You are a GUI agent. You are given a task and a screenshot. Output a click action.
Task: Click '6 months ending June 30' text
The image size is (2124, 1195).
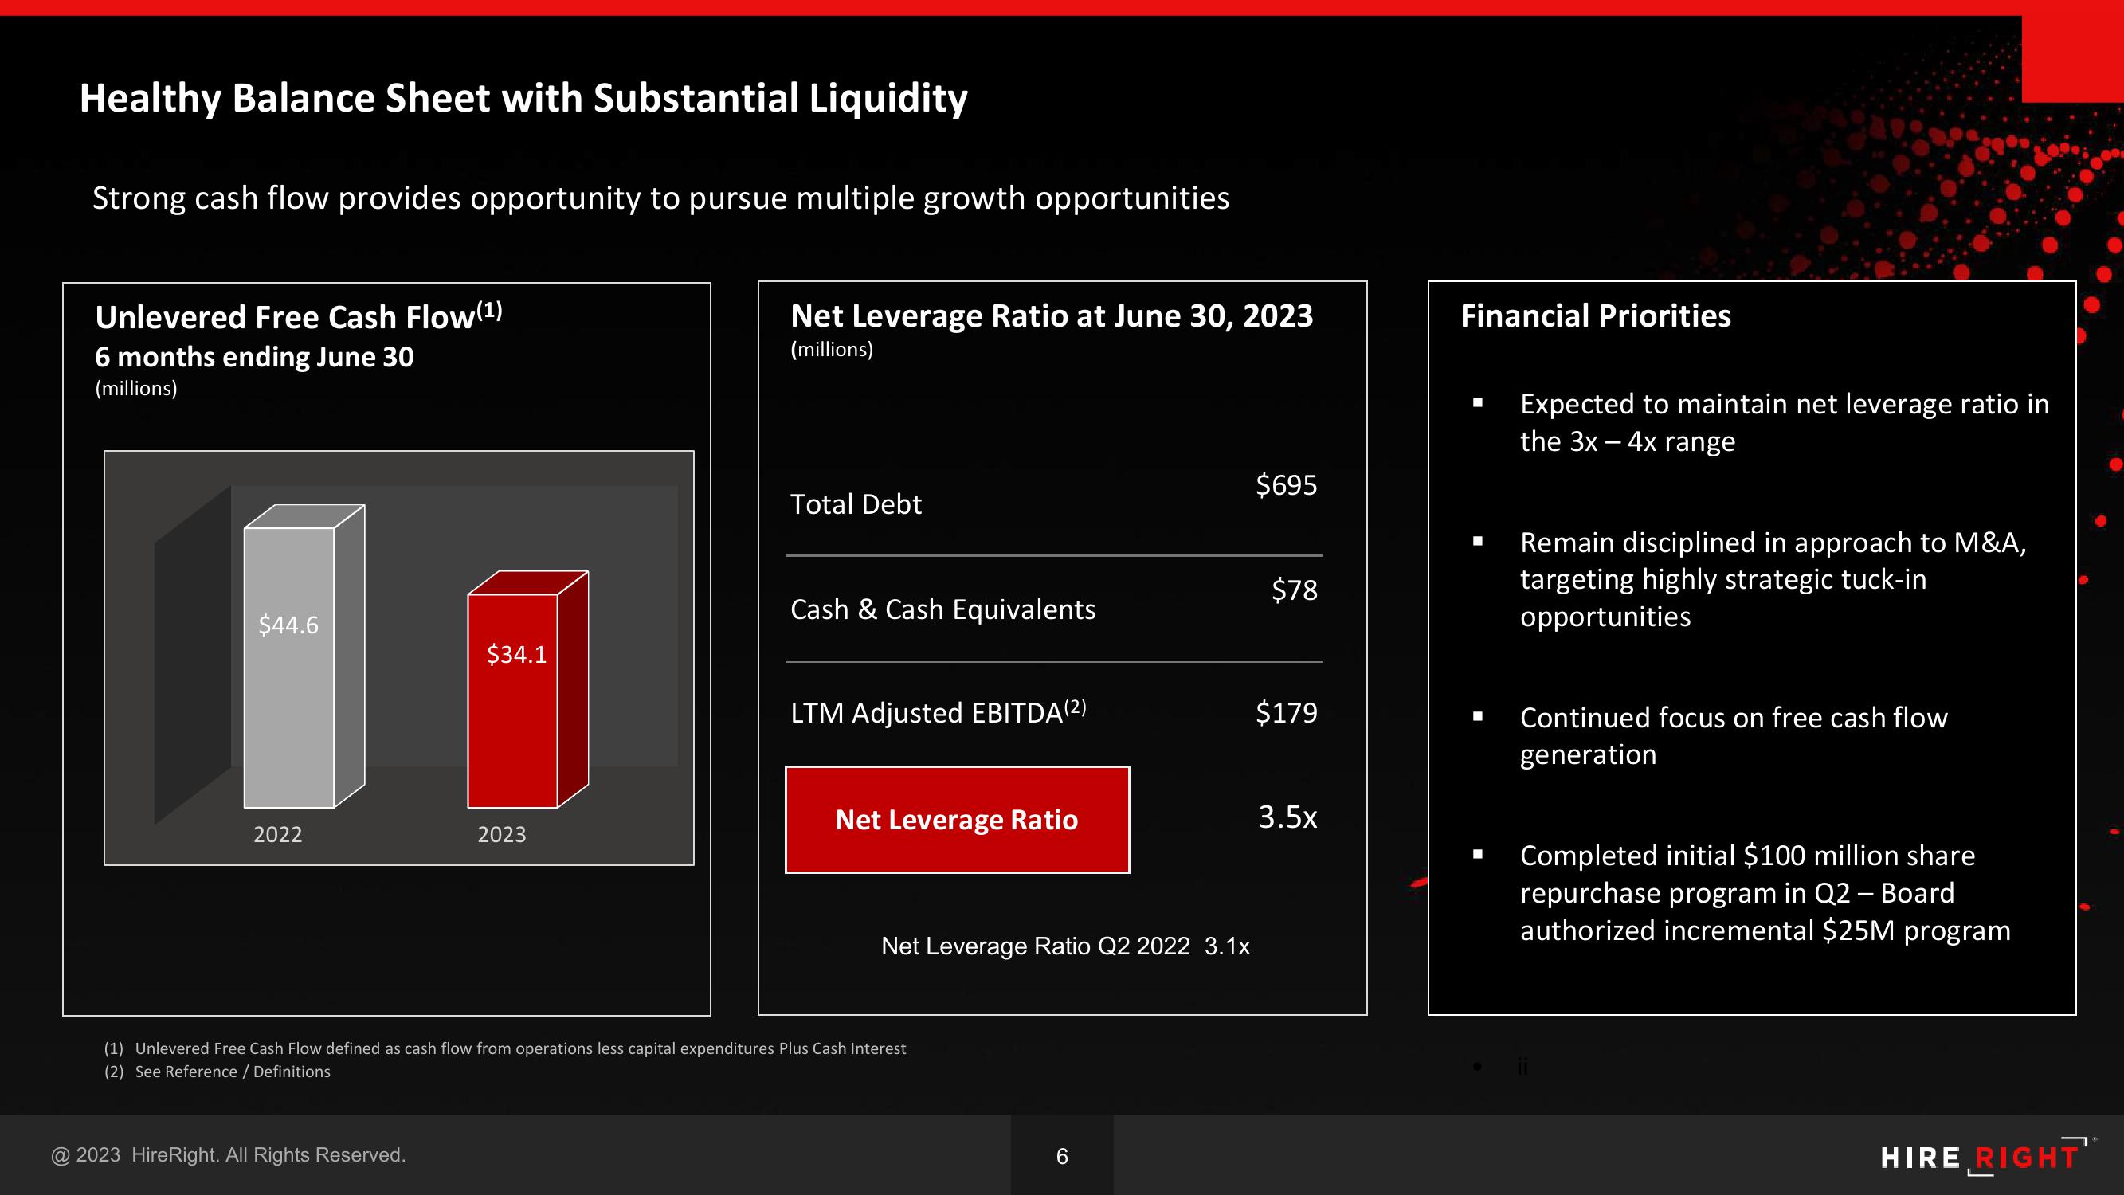click(254, 357)
